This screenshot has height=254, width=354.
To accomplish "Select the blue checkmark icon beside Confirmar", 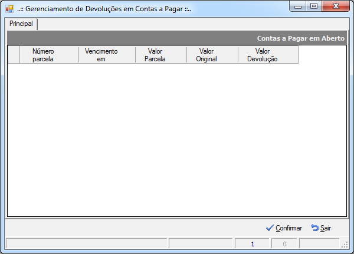I will pos(270,228).
